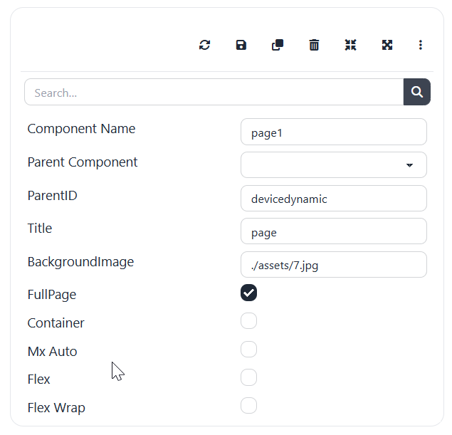Enable the Flex checkbox

pos(248,378)
